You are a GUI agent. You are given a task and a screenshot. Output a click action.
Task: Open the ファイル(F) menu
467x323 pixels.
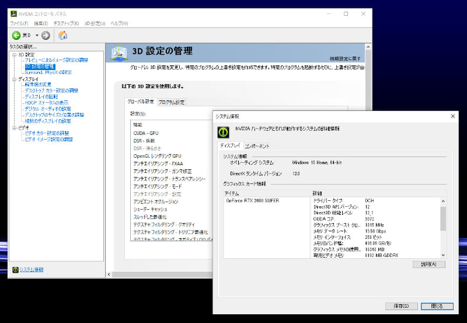(x=19, y=23)
